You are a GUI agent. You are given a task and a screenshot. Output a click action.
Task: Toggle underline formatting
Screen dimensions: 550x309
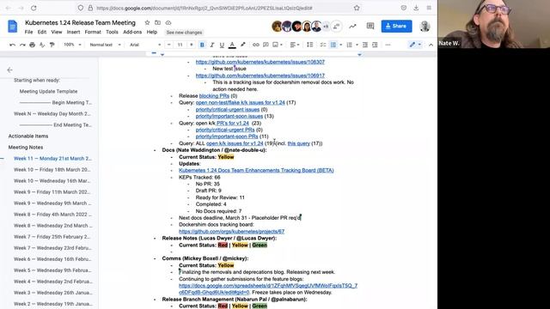point(222,45)
